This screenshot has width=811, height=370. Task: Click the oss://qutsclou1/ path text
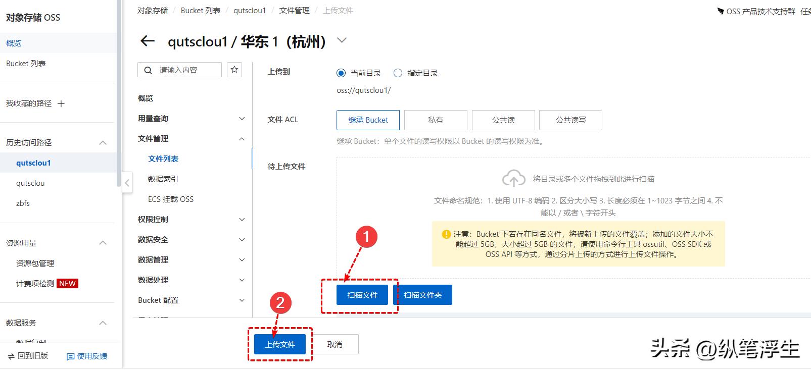point(363,90)
